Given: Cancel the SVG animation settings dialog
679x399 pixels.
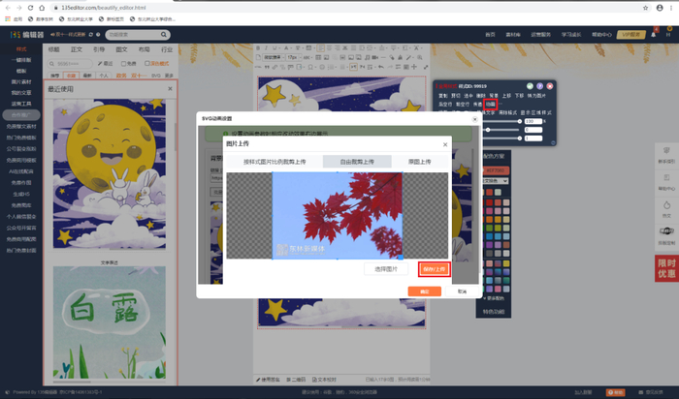Looking at the screenshot, I should pyautogui.click(x=462, y=292).
